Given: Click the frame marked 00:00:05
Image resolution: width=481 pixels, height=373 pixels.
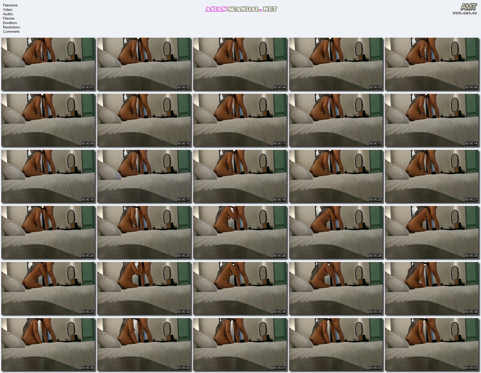Looking at the screenshot, I should click(x=336, y=64).
